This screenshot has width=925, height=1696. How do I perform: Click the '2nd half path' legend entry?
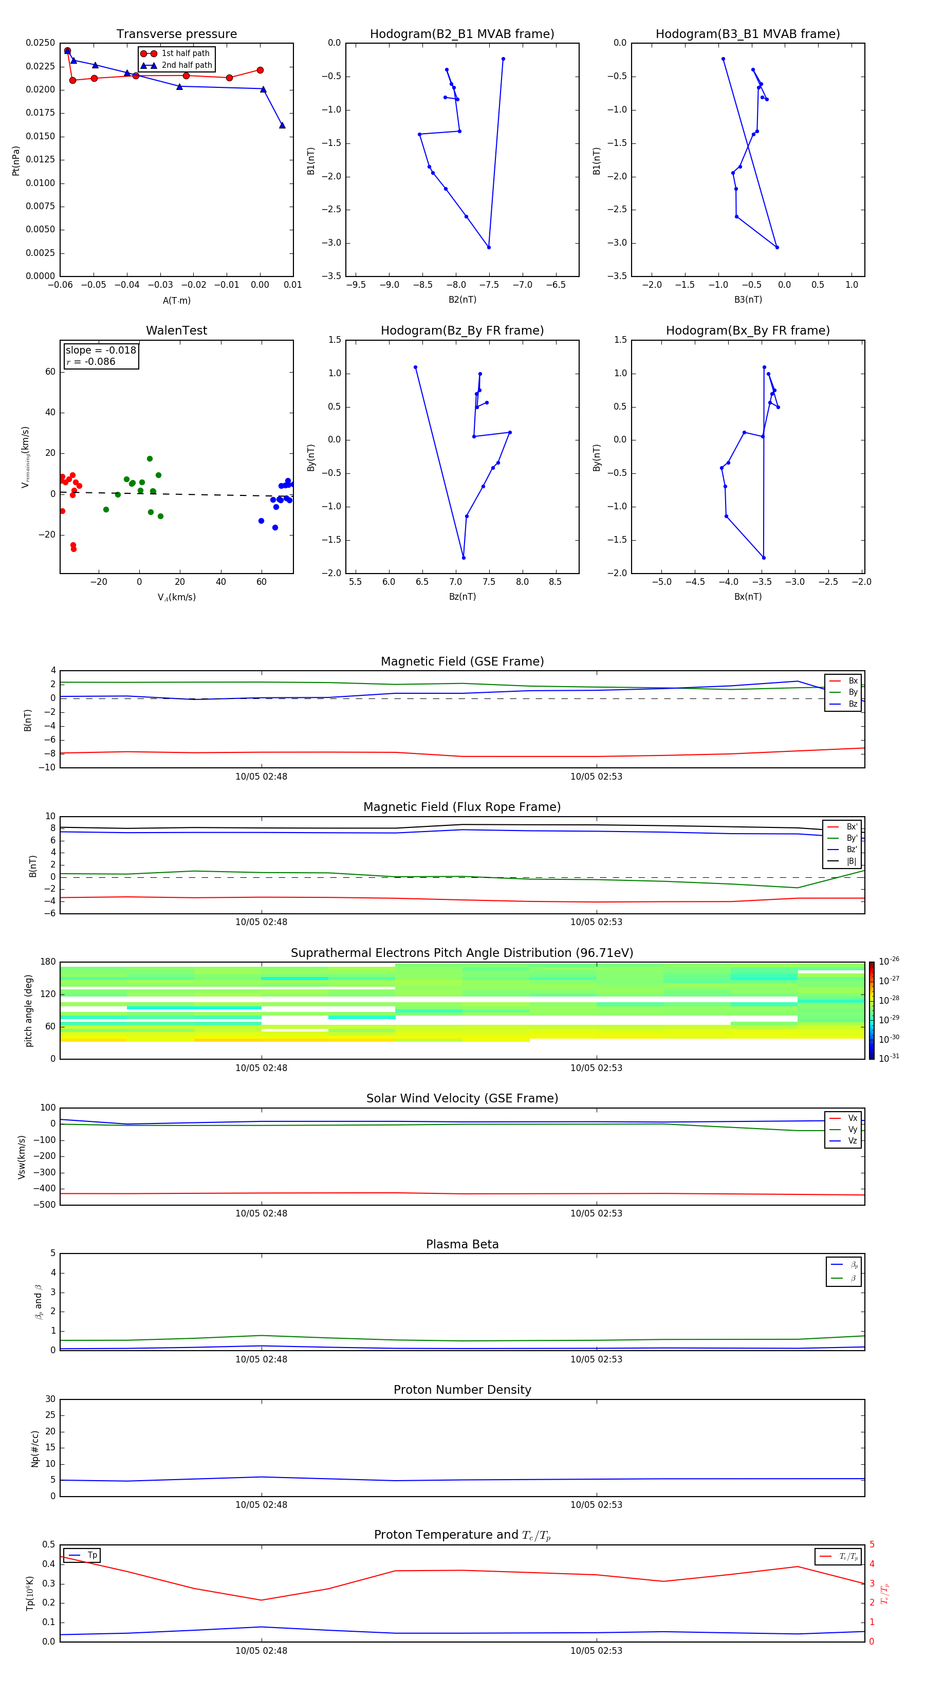tap(176, 65)
